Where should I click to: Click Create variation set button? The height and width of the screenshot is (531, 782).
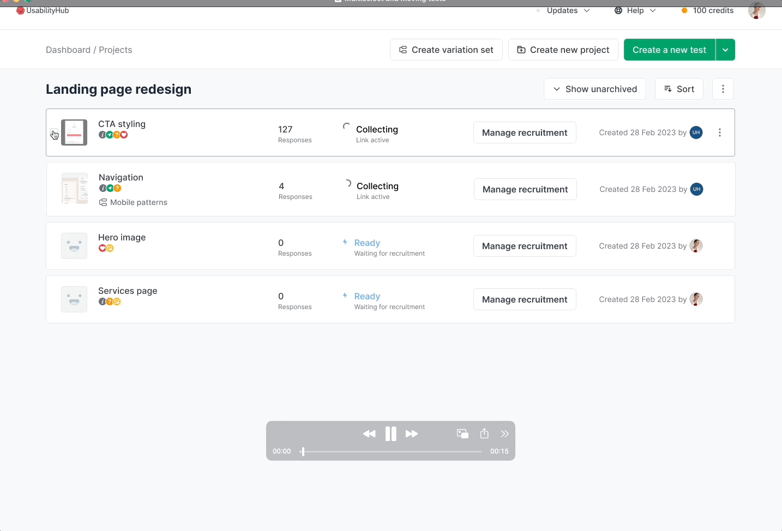[446, 50]
